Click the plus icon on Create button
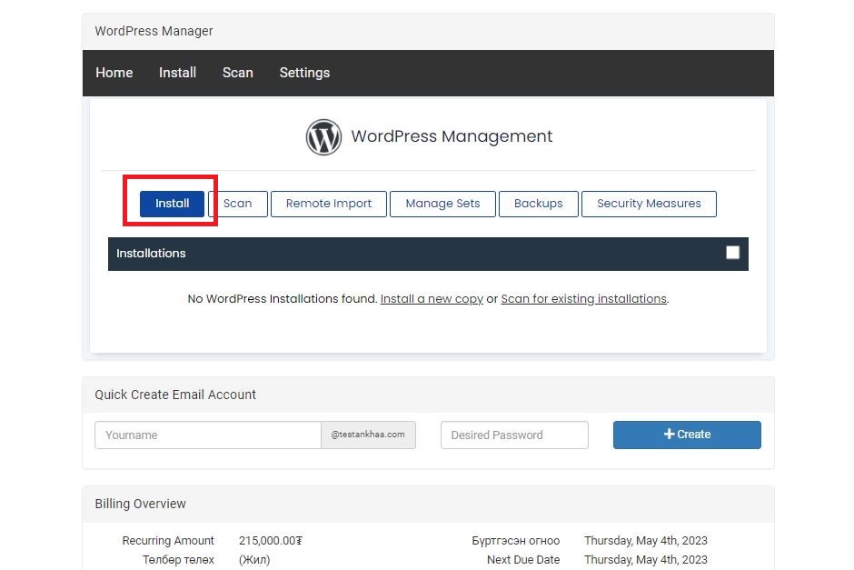854x570 pixels. point(669,435)
